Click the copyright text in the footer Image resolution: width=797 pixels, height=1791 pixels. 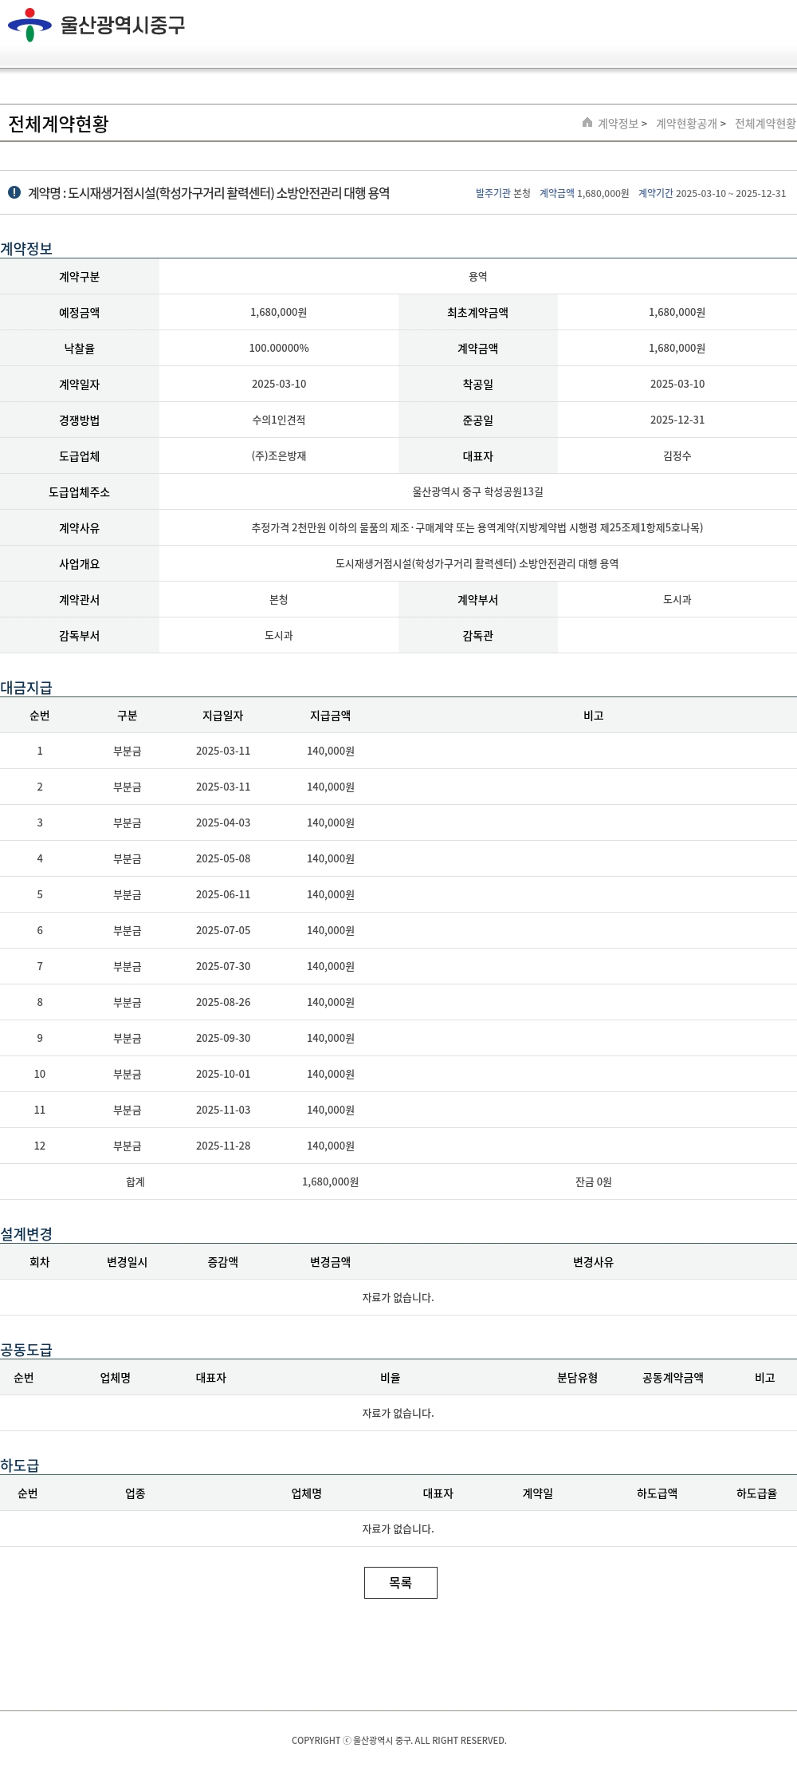coord(398,1740)
